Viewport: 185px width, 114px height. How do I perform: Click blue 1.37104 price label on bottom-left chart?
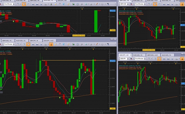(x=113, y=61)
